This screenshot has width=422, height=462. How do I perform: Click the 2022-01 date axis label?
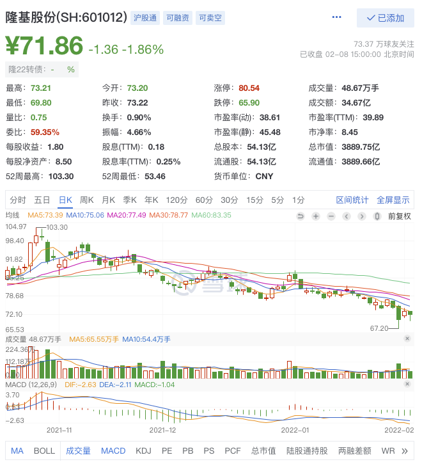tap(295, 430)
